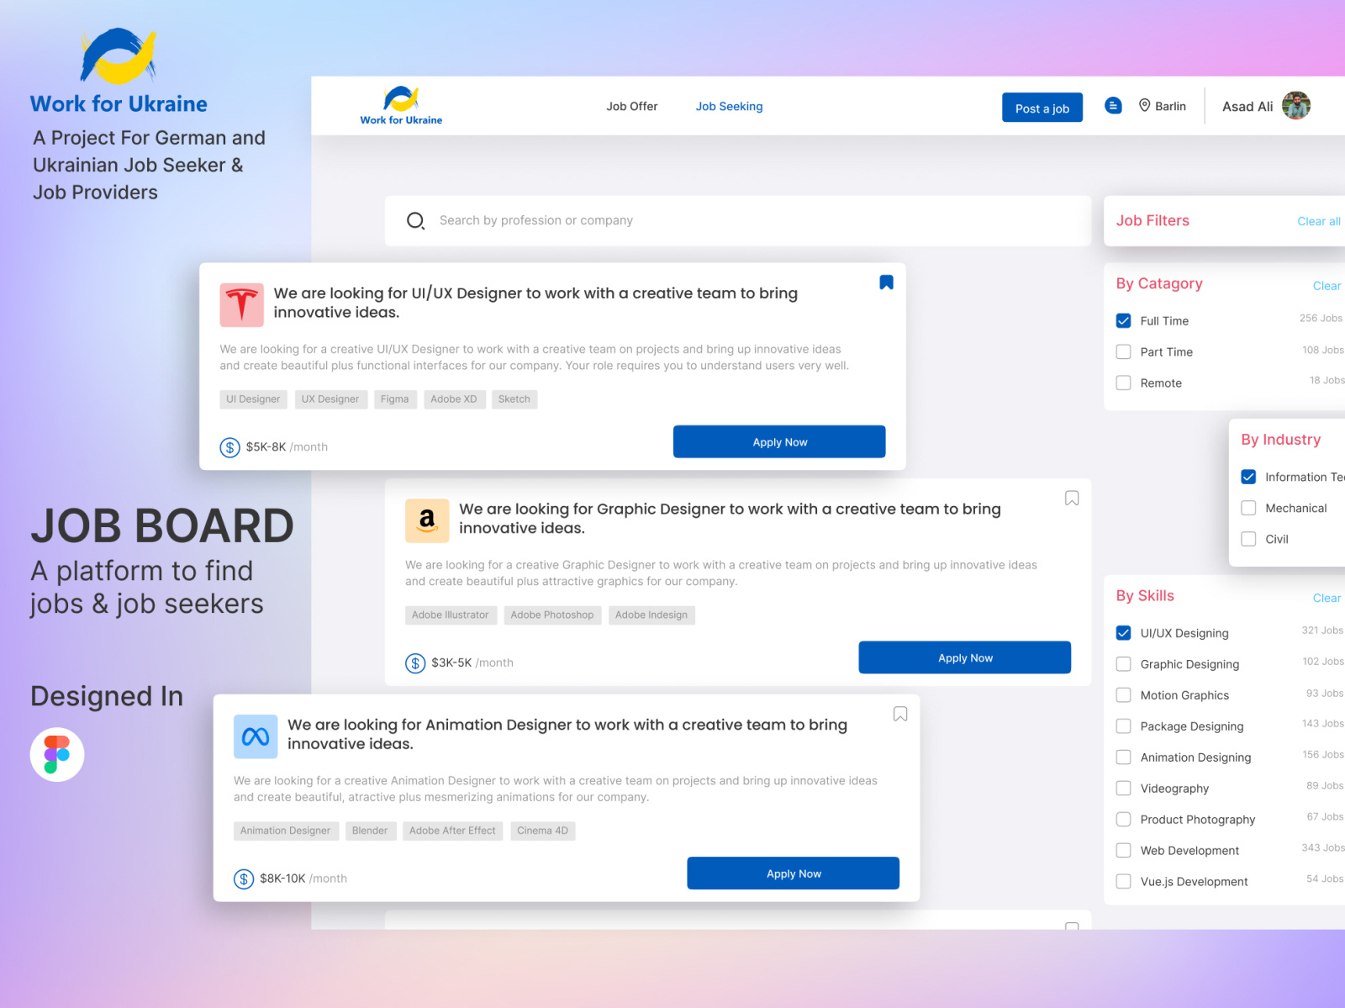Viewport: 1345px width, 1008px height.
Task: Tick the Package Designing checkbox
Action: 1123,726
